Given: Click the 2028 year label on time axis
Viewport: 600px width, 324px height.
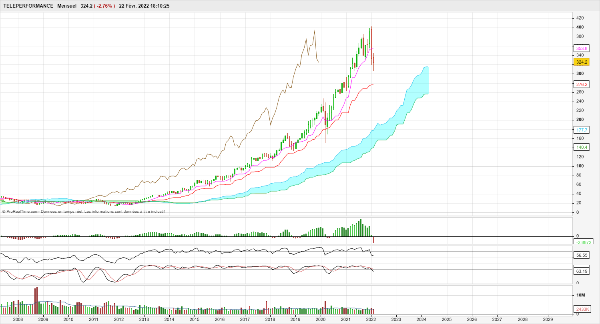Looking at the screenshot, I should [x=522, y=320].
